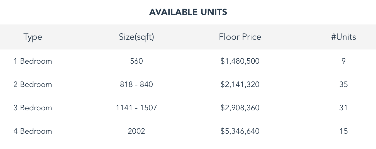Click the 35 units count cell

343,85
